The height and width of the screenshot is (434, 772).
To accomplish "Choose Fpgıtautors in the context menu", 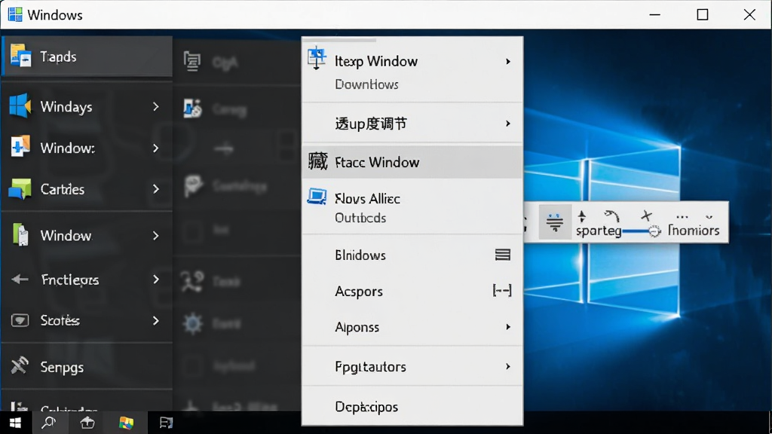I will pos(412,367).
